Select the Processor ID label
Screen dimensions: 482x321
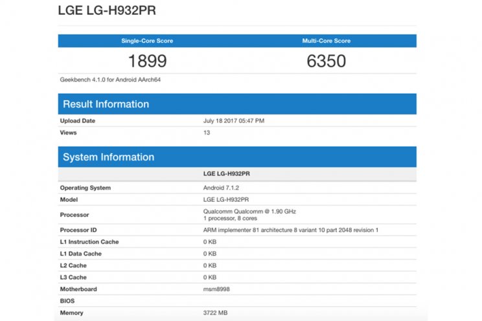78,230
